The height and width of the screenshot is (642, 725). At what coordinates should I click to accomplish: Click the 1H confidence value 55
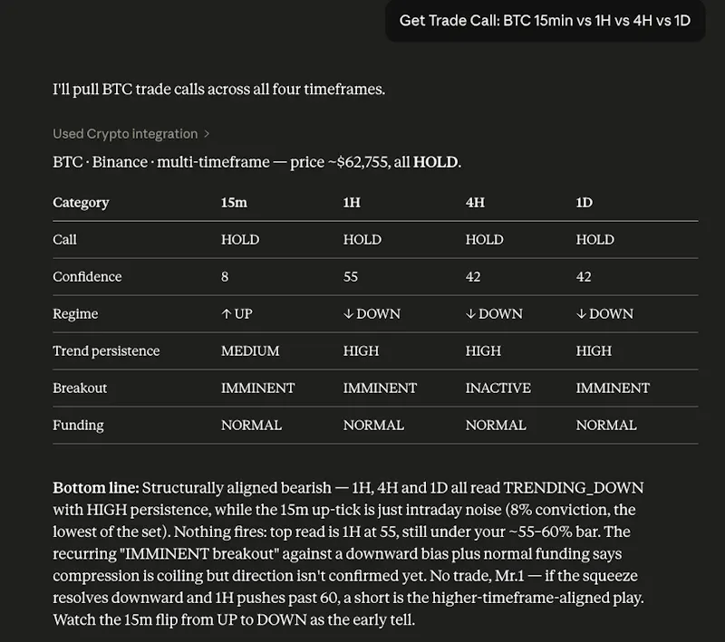pos(351,277)
